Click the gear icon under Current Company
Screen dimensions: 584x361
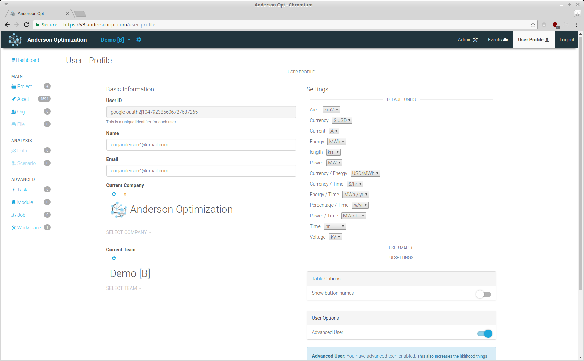[114, 194]
